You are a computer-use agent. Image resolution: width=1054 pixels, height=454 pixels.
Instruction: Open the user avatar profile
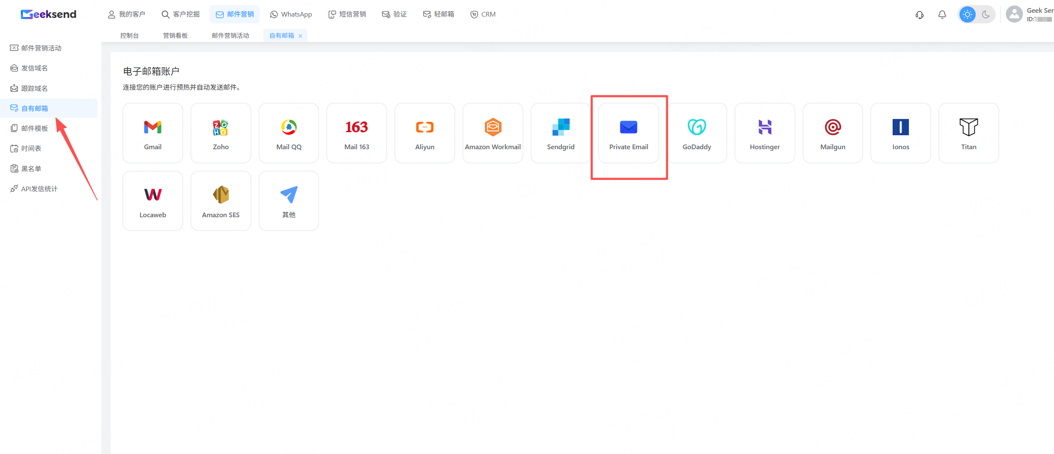point(1014,14)
